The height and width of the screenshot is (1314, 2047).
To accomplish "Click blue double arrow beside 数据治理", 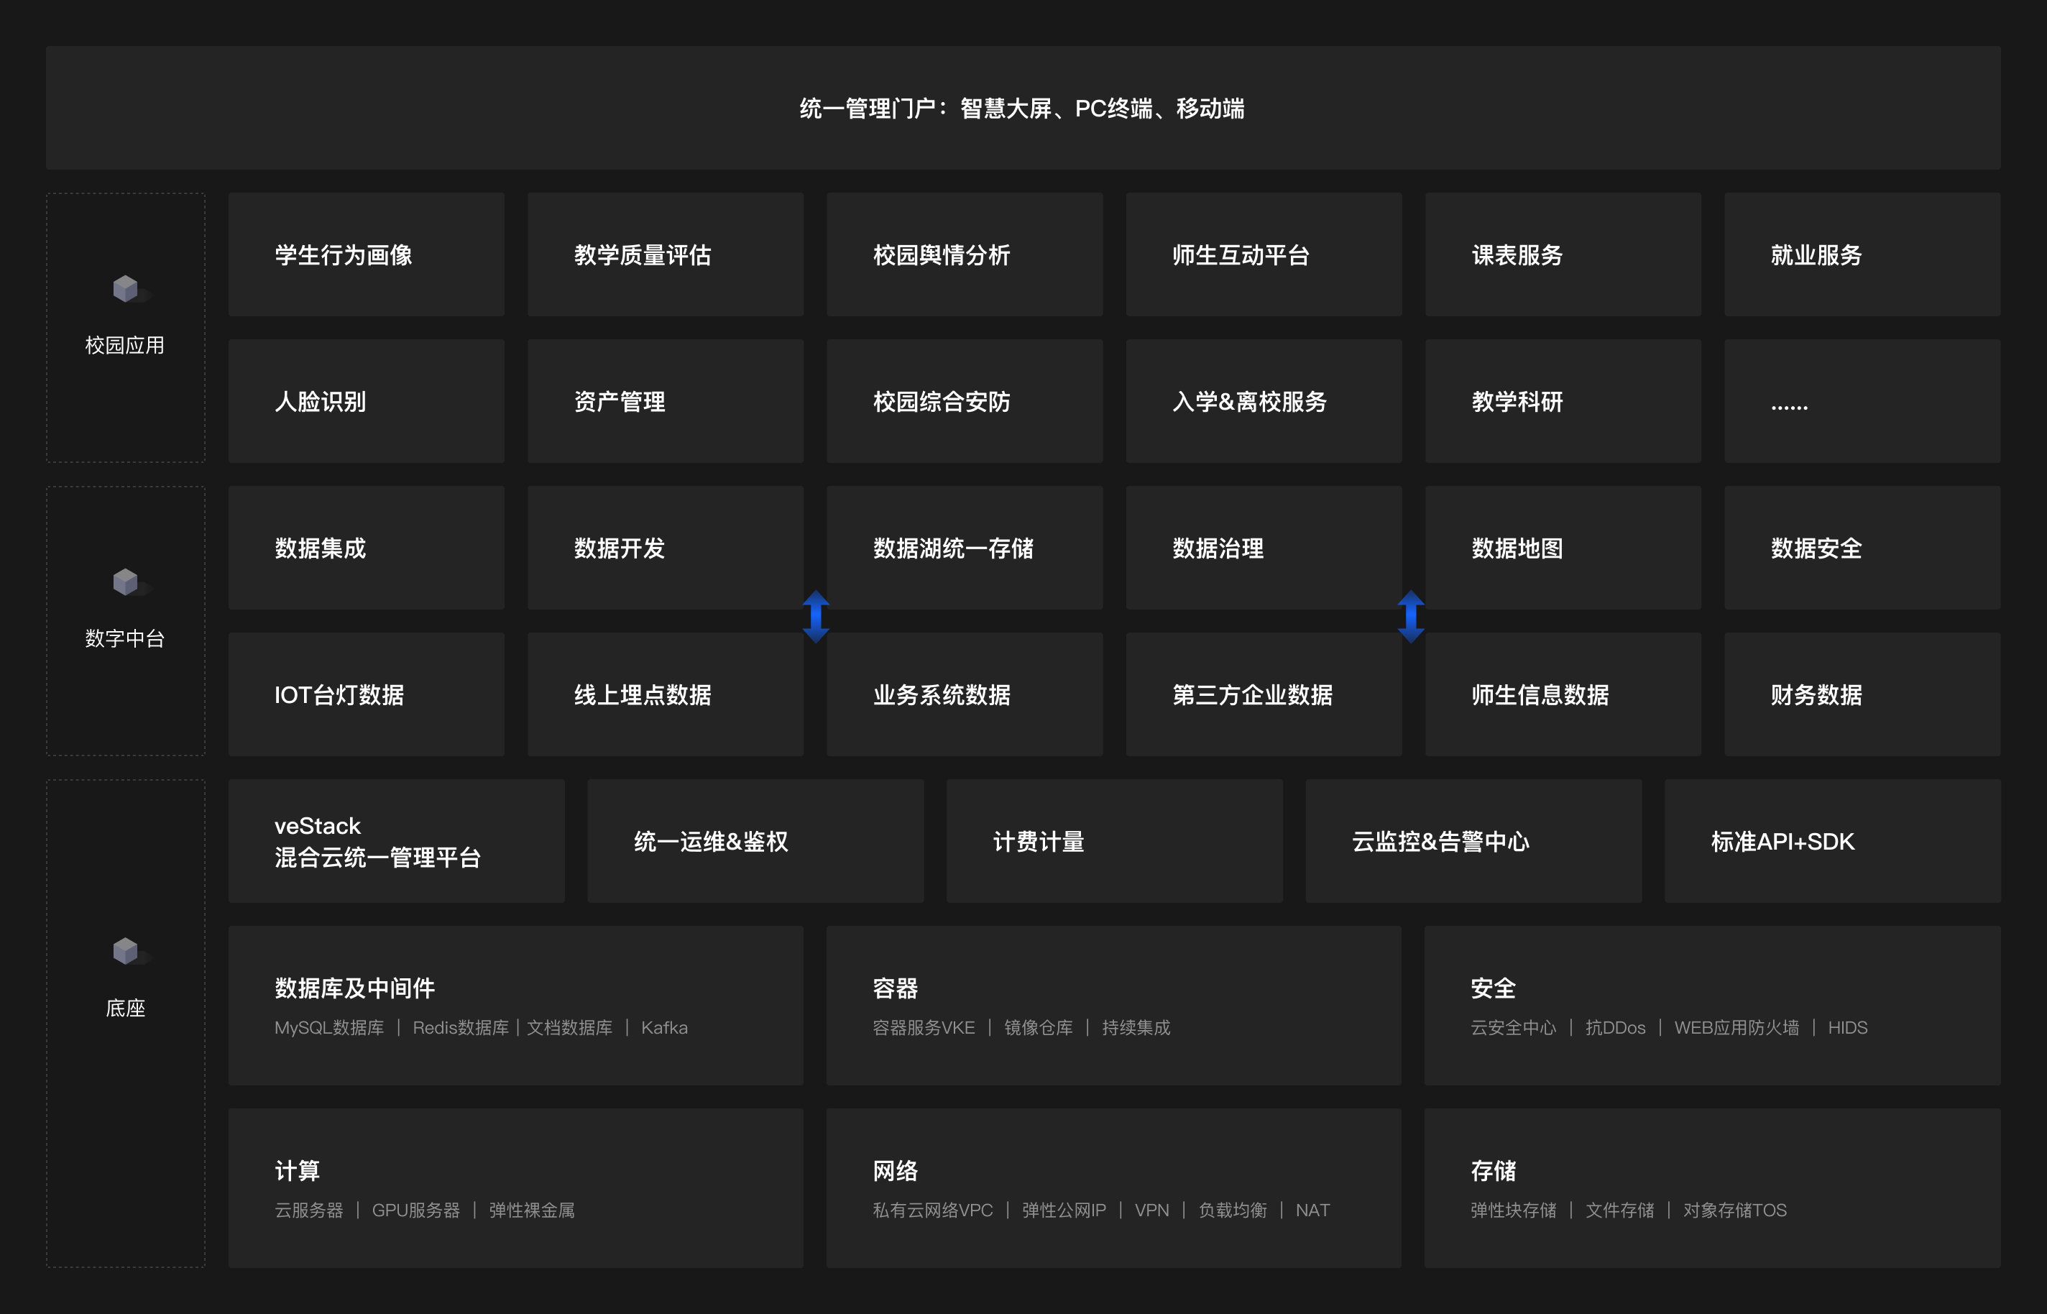I will point(1411,616).
